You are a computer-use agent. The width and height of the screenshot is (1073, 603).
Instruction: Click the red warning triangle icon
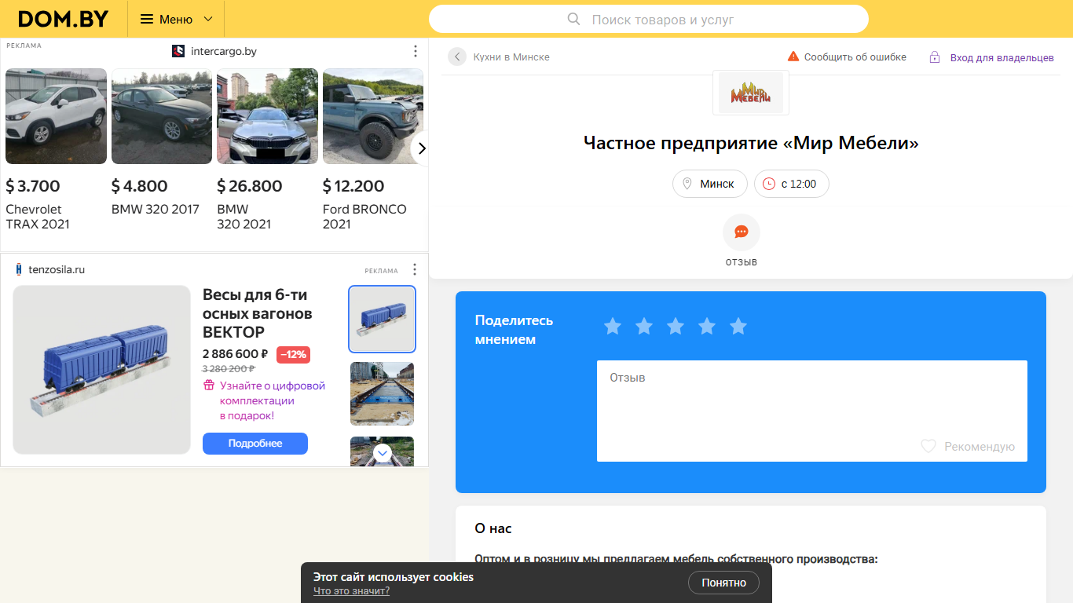[x=793, y=57]
